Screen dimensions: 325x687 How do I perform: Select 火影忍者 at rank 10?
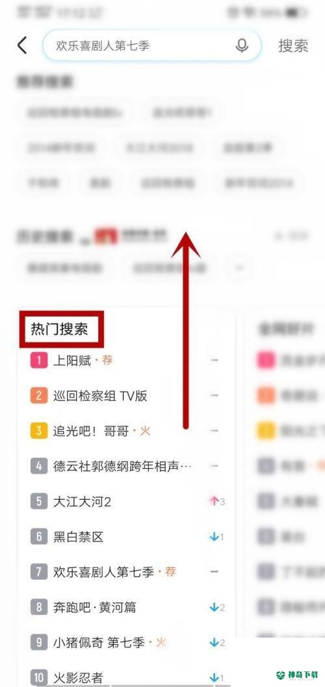pyautogui.click(x=78, y=678)
